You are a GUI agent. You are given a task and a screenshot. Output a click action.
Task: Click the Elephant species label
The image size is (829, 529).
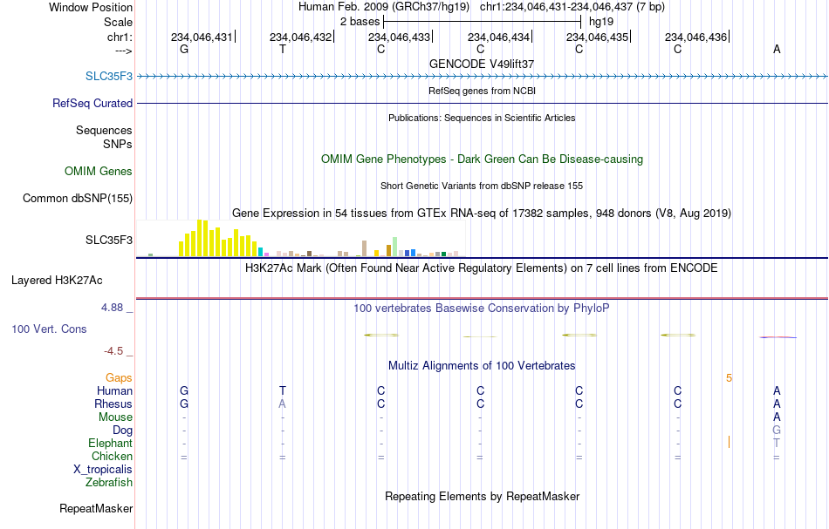[111, 443]
